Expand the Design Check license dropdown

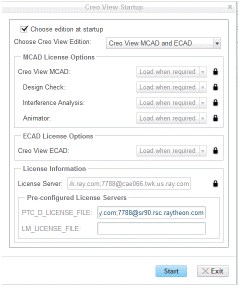click(x=202, y=87)
